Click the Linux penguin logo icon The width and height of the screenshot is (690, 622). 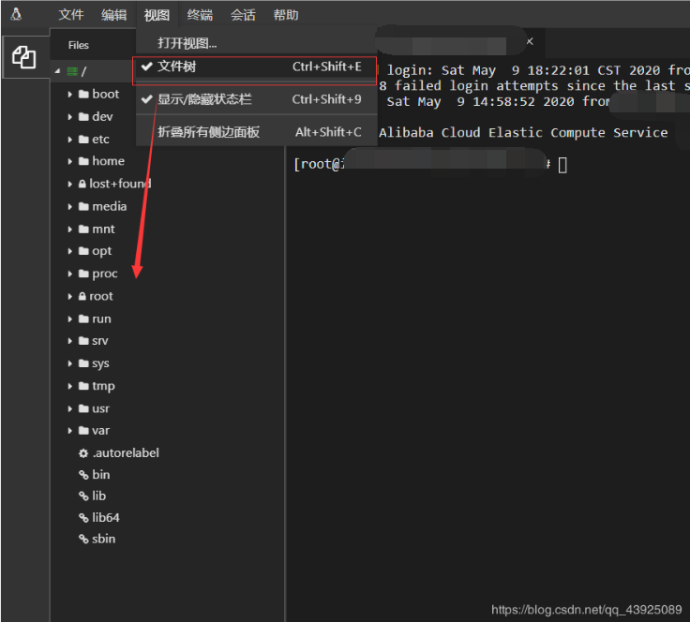(16, 14)
